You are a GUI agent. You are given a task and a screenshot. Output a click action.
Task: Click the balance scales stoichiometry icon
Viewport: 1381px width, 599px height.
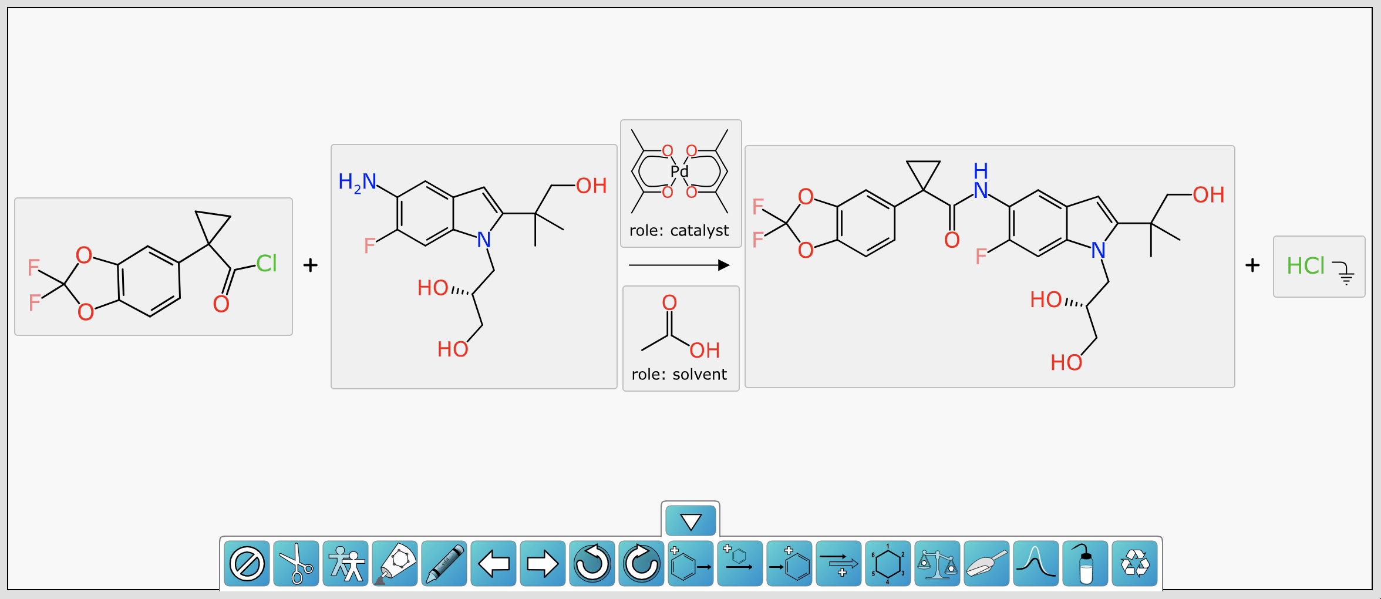pyautogui.click(x=937, y=564)
